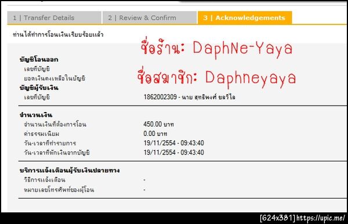This screenshot has height=224, width=348.
Task: Select the จำนวนเงิน section heading
Action: tap(36, 115)
